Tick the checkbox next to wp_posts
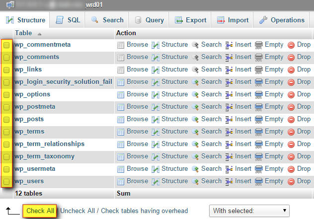Viewport: 314px width, 219px height. [7, 120]
